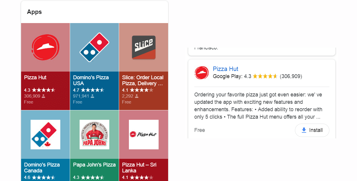This screenshot has height=181, width=357.
Task: Open Slice: Order Local Pizza, Delivery title
Action: coord(143,80)
